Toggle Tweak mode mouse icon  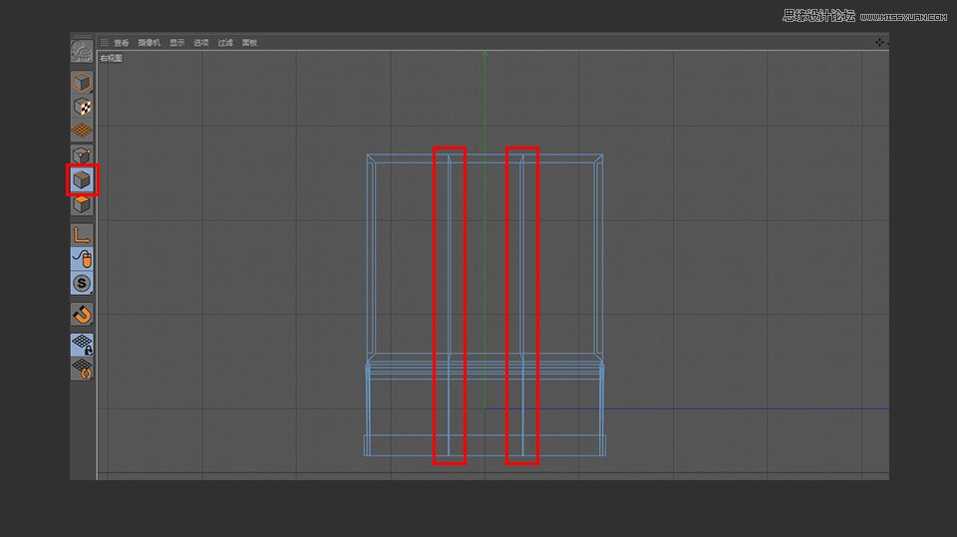(x=82, y=259)
